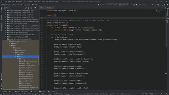Open the Services tool window button
The height and width of the screenshot is (95, 169).
(x=42, y=92)
